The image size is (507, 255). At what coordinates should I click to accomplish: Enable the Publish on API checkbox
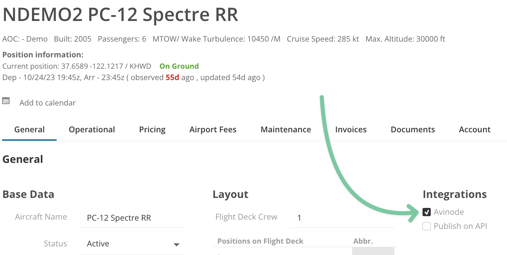pyautogui.click(x=427, y=226)
